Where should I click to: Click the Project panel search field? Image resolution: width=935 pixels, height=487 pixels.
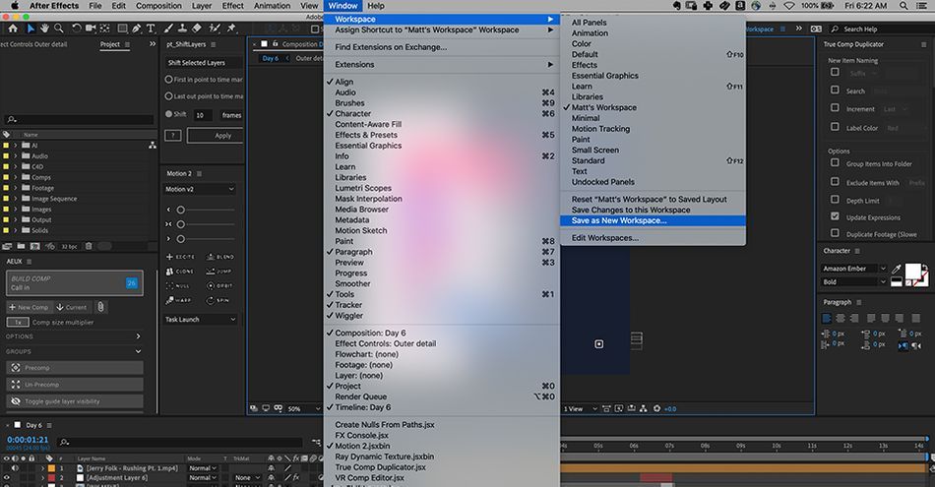click(79, 119)
